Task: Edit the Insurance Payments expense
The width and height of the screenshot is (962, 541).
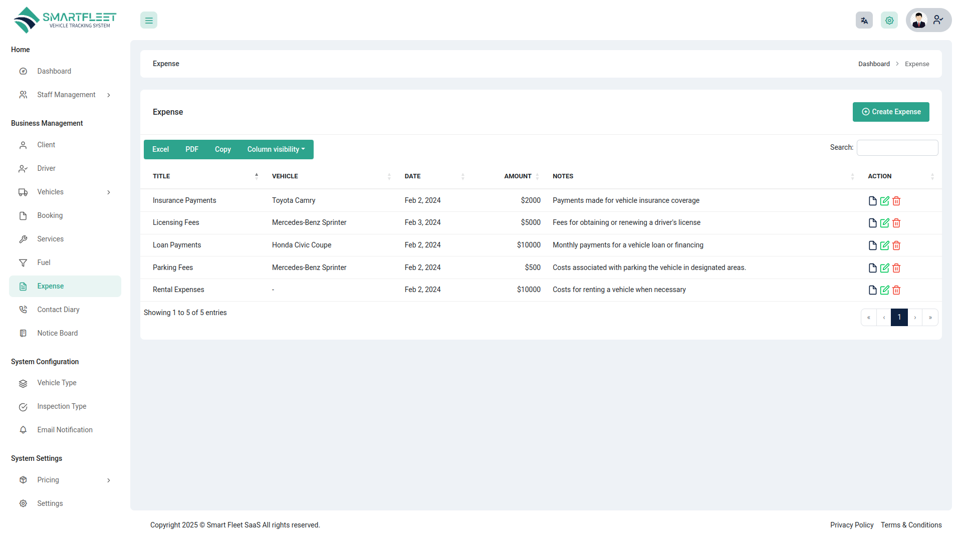Action: pyautogui.click(x=884, y=200)
